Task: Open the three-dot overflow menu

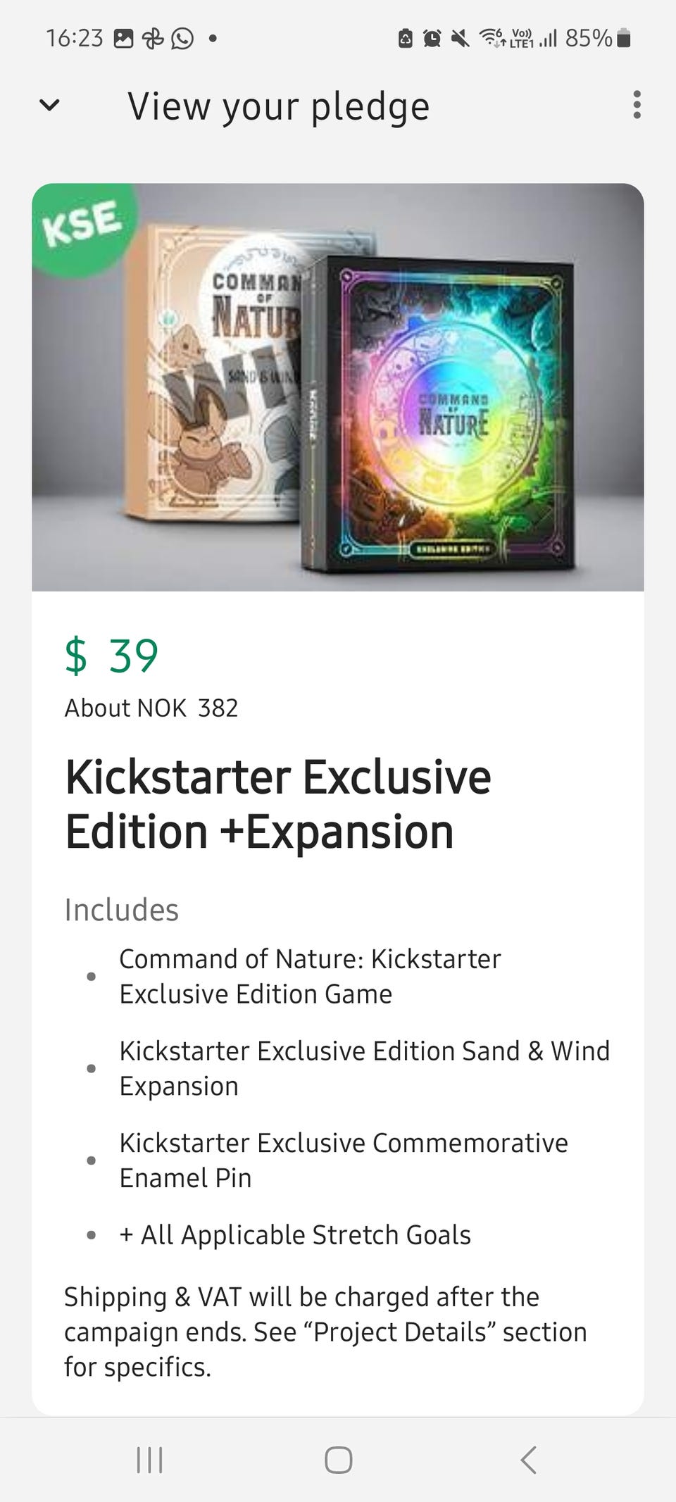Action: pos(637,105)
